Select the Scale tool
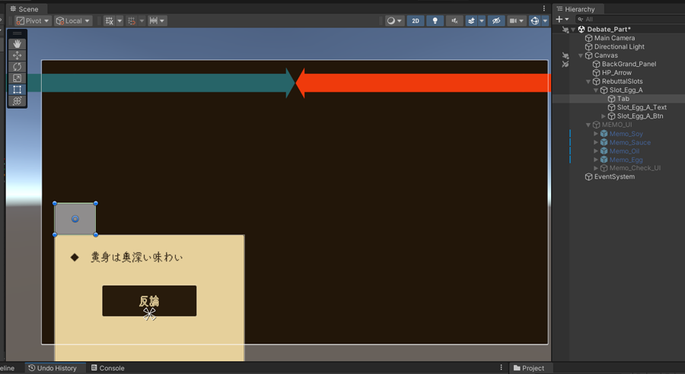 17,78
